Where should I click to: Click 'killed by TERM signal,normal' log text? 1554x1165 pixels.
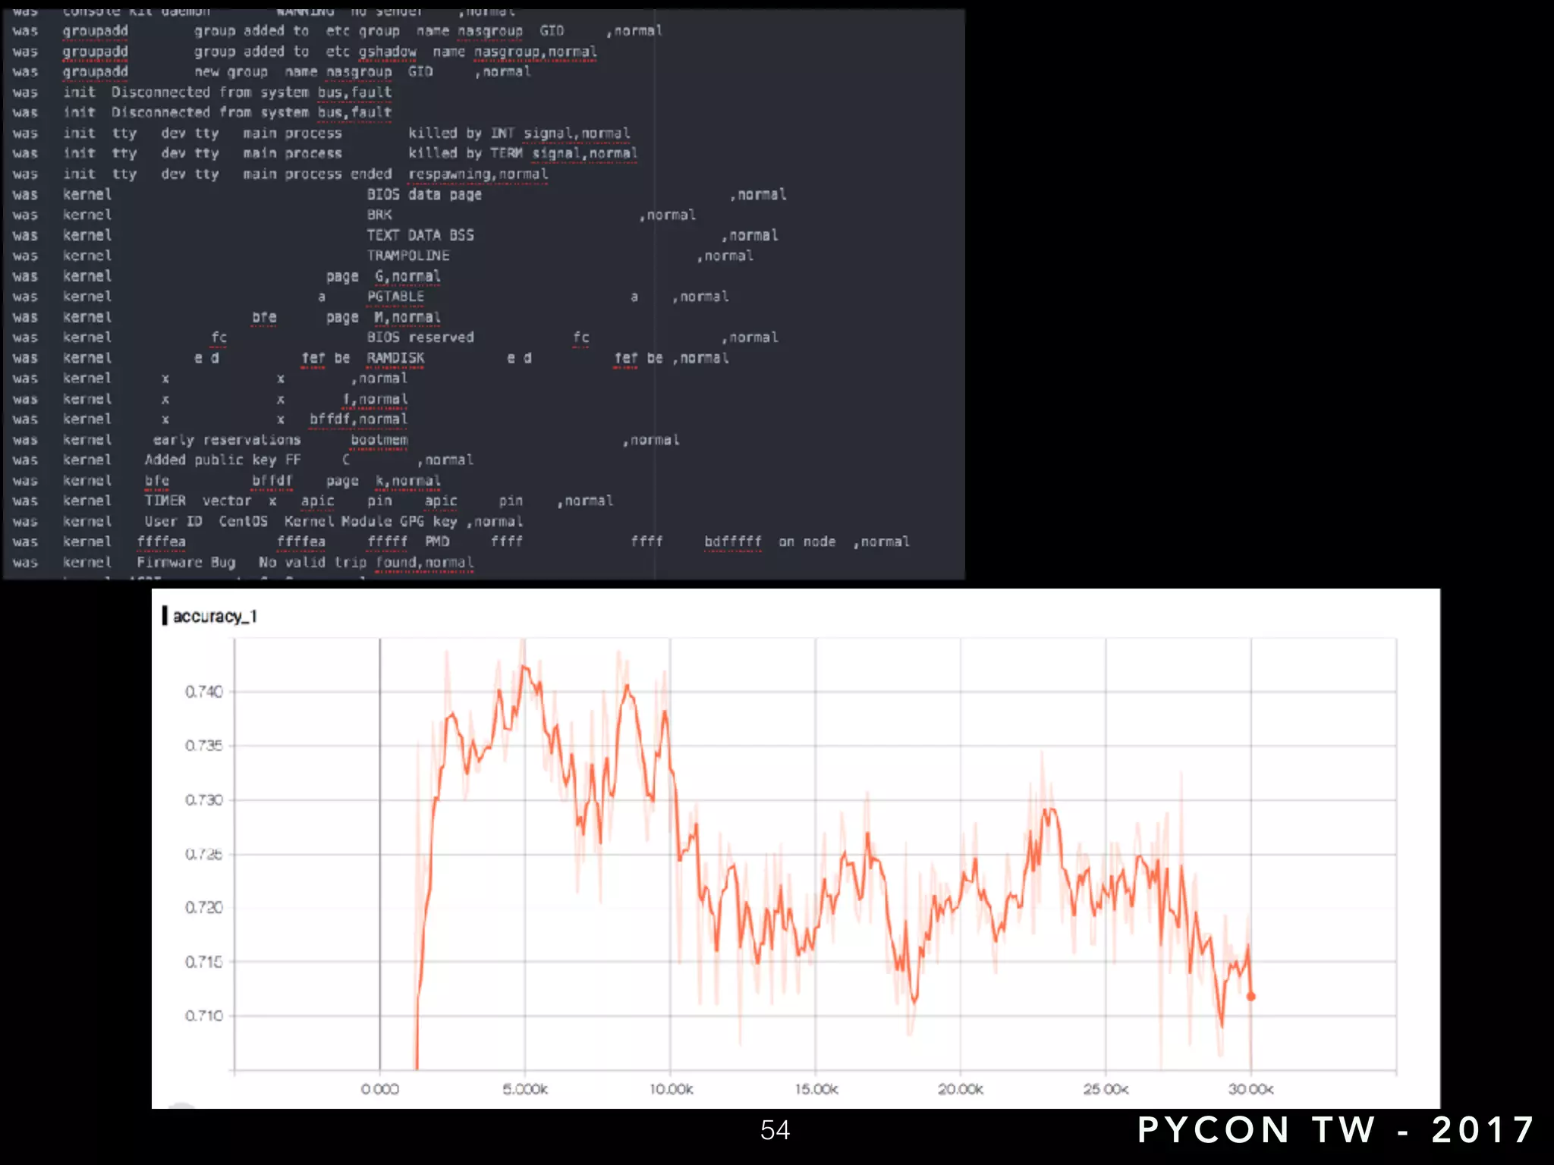pos(522,153)
